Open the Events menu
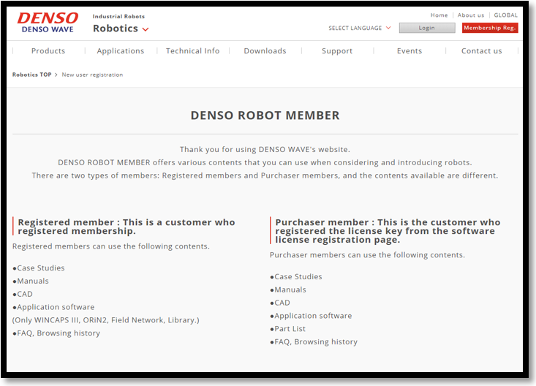The image size is (536, 386). coord(409,51)
